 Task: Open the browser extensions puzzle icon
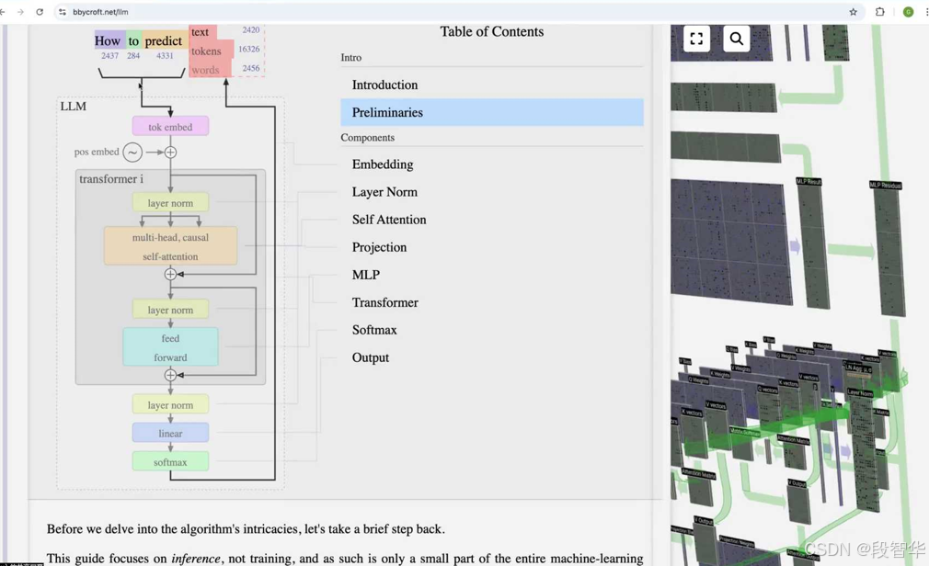point(880,12)
